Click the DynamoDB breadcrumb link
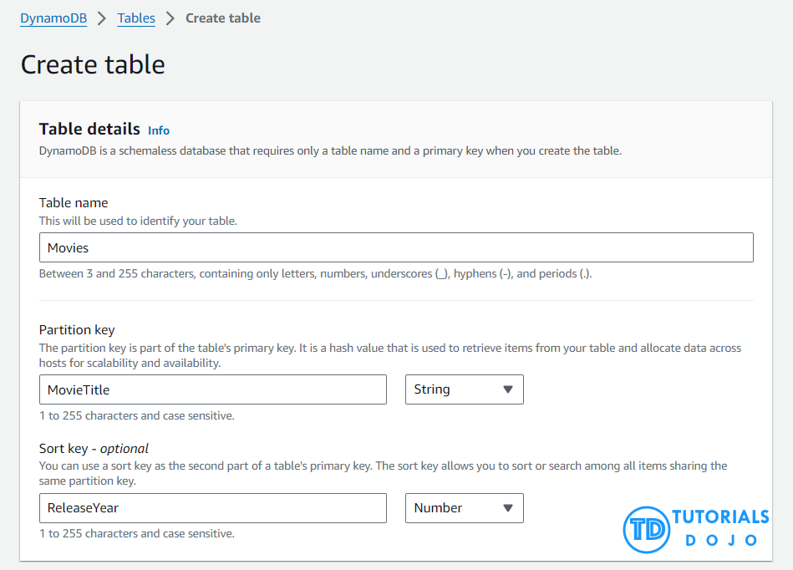Screen dimensions: 793x570 pyautogui.click(x=53, y=18)
